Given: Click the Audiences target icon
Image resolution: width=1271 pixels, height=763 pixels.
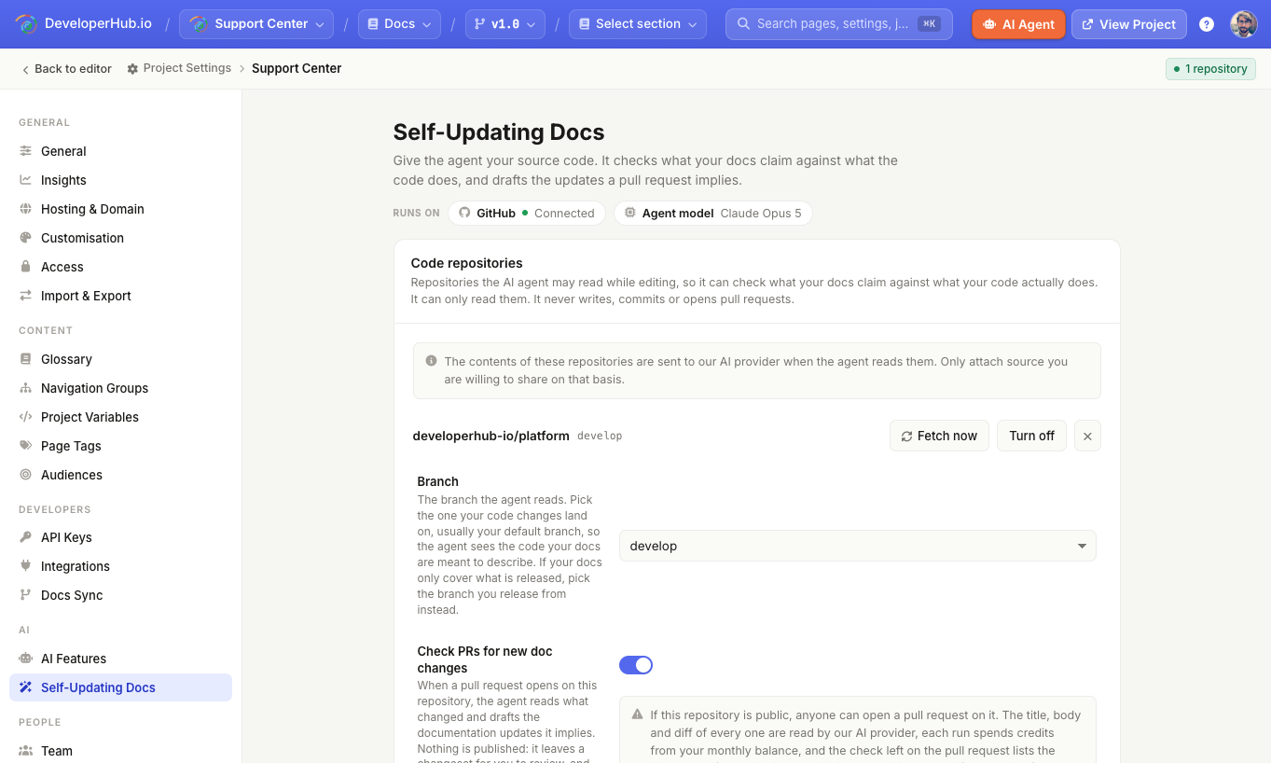Looking at the screenshot, I should [x=26, y=475].
